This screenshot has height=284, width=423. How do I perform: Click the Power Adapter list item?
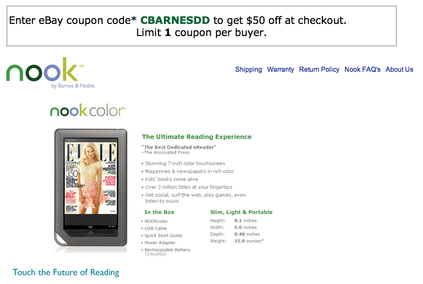(x=160, y=243)
